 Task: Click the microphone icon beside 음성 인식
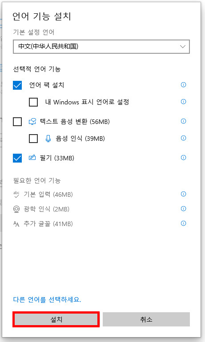[x=48, y=139]
